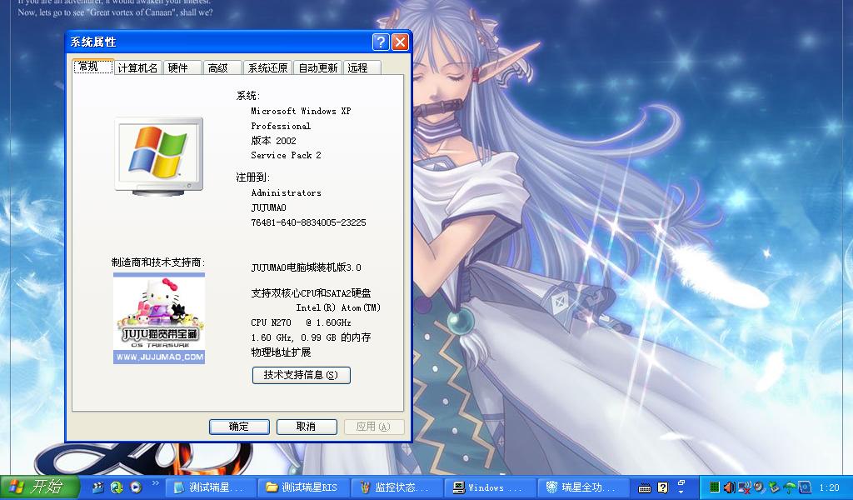The width and height of the screenshot is (853, 500).
Task: Click the Administrators registered name
Action: (287, 192)
